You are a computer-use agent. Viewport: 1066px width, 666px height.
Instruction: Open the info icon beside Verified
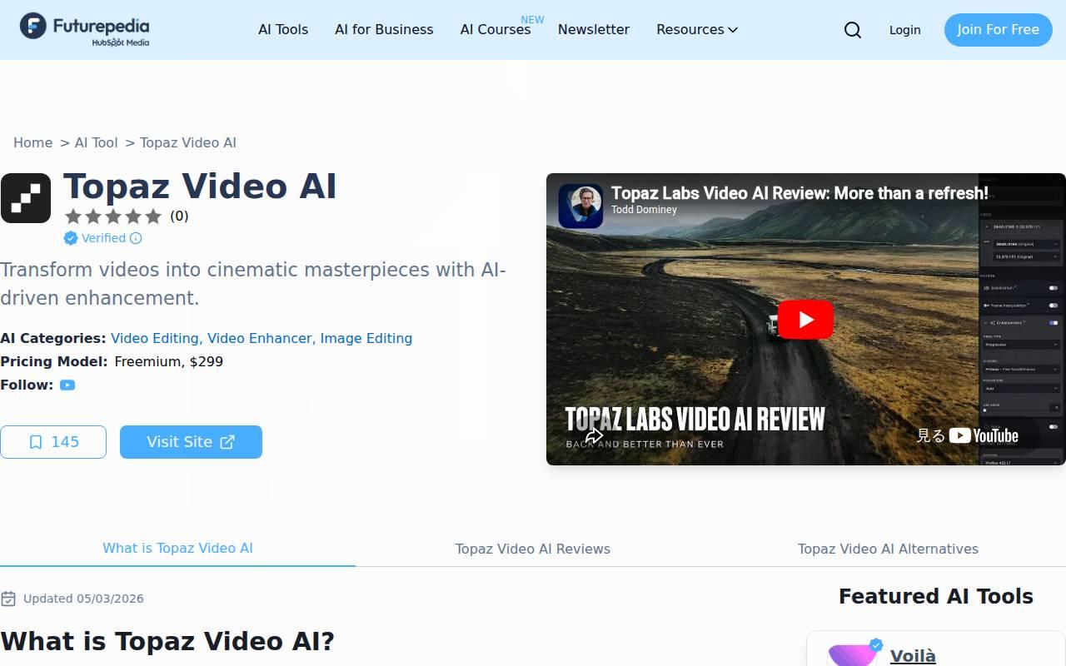click(136, 238)
